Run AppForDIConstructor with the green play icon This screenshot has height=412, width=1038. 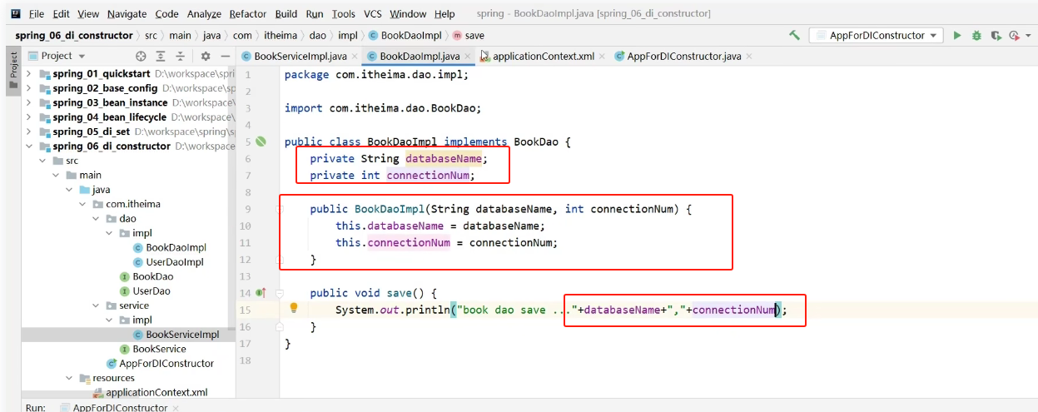(x=957, y=36)
